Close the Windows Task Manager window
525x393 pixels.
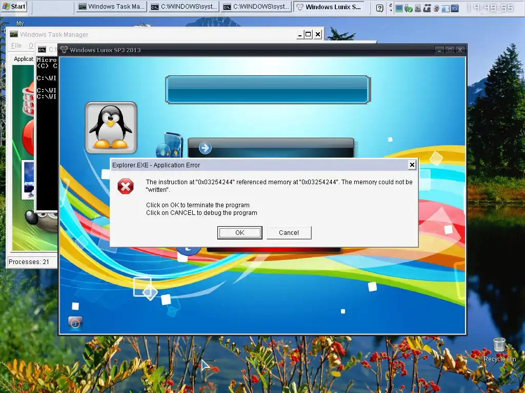(x=318, y=34)
